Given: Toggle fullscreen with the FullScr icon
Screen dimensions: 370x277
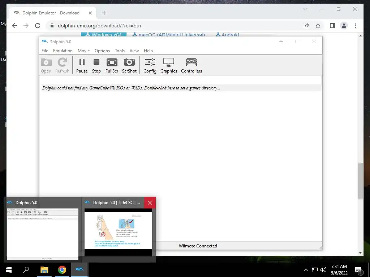Looking at the screenshot, I should point(112,66).
